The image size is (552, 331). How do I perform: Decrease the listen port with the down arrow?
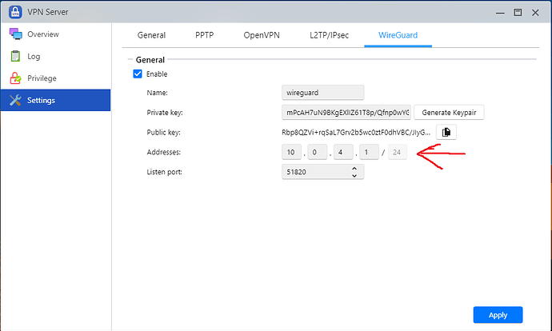pyautogui.click(x=354, y=176)
